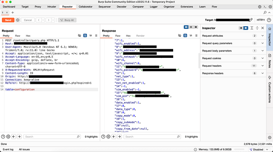This screenshot has height=152, width=273.
Task: Close Repeater tab 1
Action: (7, 13)
